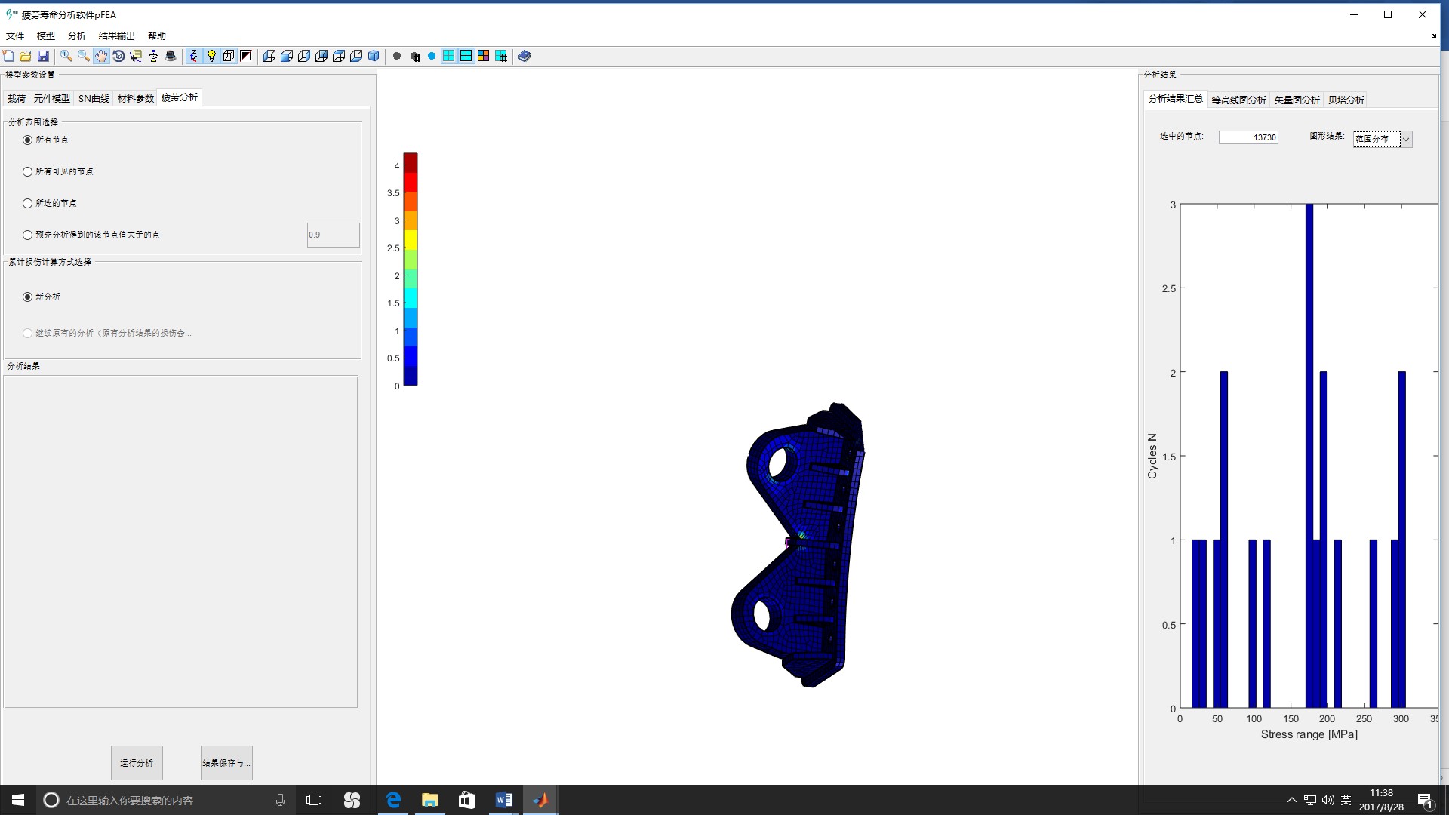Toggle the light bulb lighting icon
The width and height of the screenshot is (1449, 815).
[211, 56]
